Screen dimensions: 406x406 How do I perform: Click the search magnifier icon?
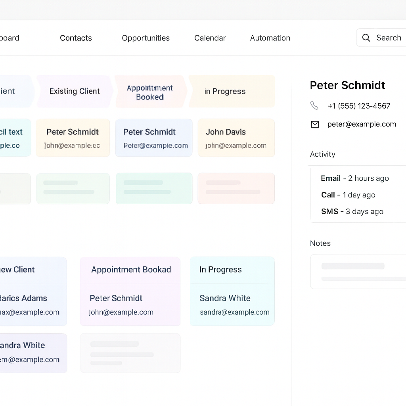[x=366, y=38]
